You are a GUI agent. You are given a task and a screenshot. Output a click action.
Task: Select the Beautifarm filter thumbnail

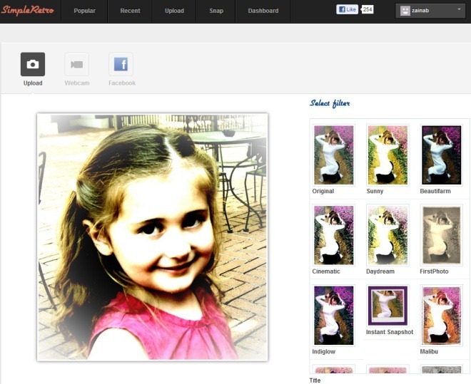click(441, 155)
